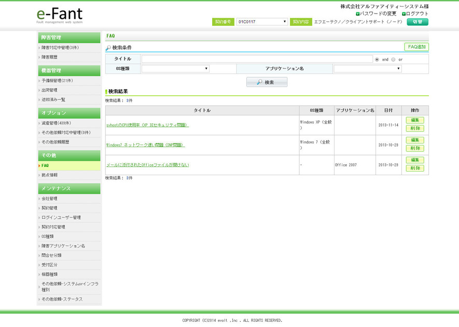Select the 'and' radio button
The width and height of the screenshot is (459, 327).
[x=377, y=60]
